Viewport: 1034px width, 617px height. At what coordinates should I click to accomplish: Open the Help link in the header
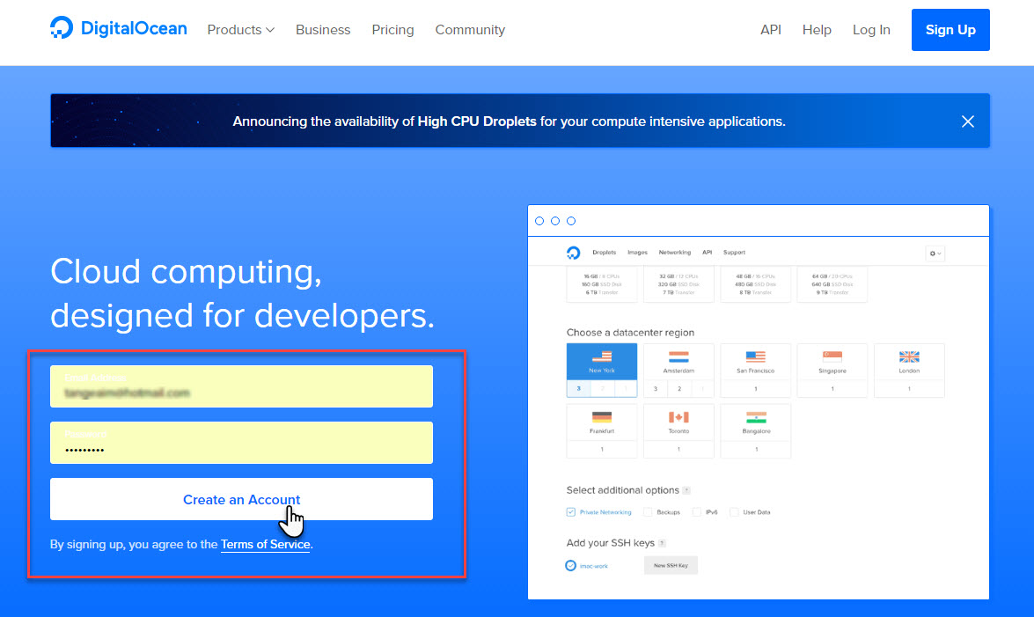click(817, 30)
